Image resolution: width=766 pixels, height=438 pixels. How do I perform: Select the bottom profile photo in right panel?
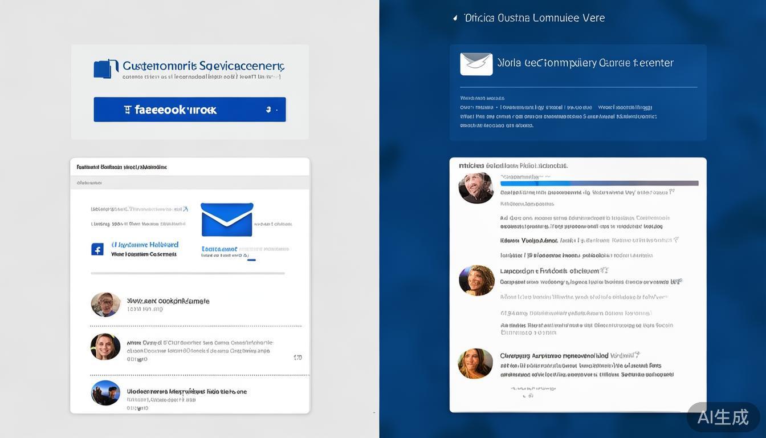point(475,364)
